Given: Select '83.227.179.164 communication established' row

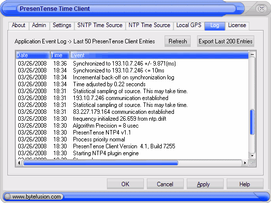Looking at the screenshot, I should (132, 112).
